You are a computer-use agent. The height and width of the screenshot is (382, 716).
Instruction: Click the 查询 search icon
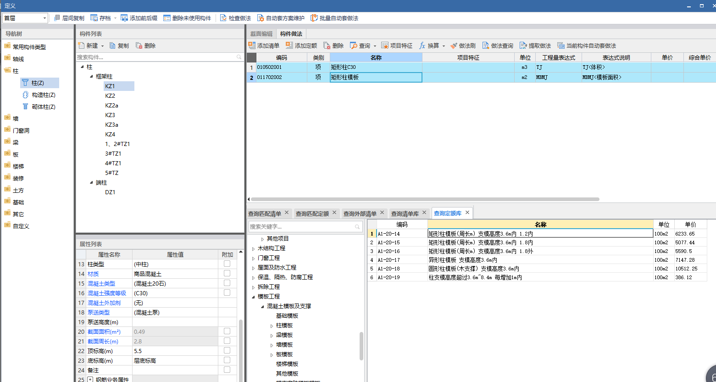click(x=354, y=45)
